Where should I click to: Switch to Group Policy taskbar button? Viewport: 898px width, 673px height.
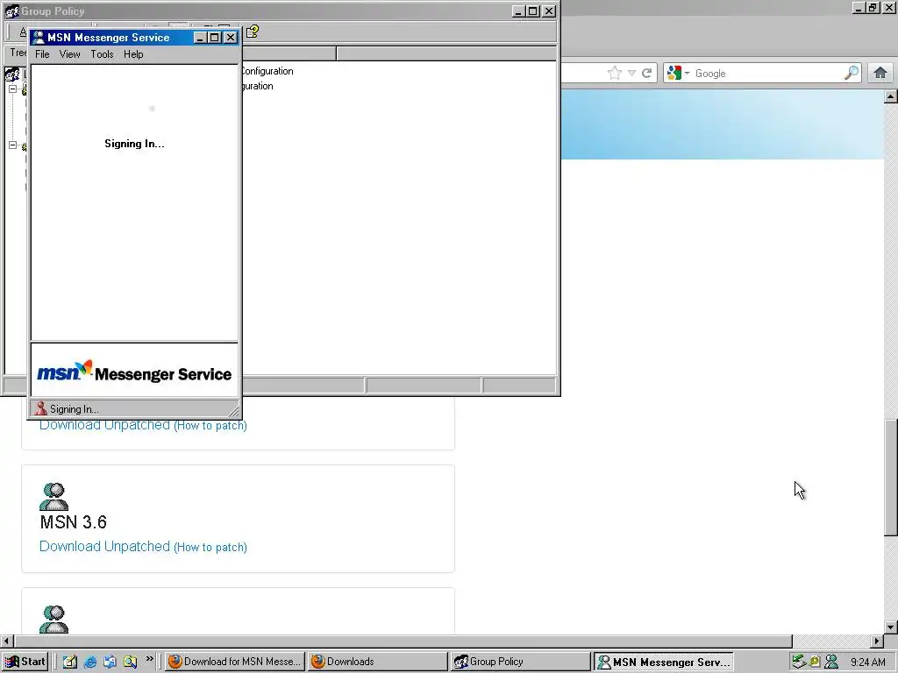(x=519, y=662)
